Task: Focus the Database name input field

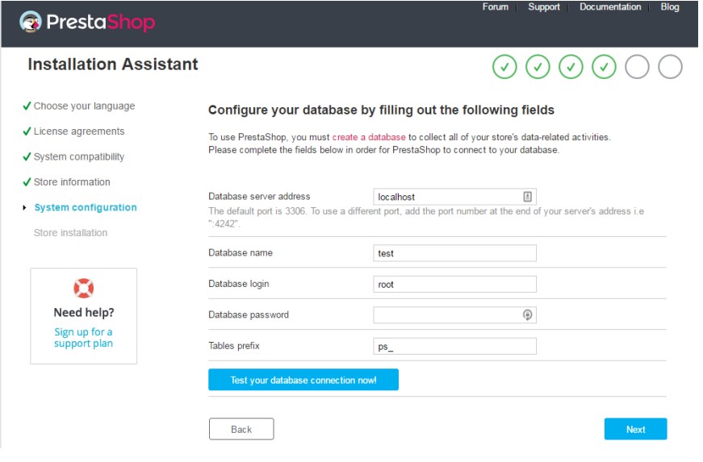Action: pos(454,253)
